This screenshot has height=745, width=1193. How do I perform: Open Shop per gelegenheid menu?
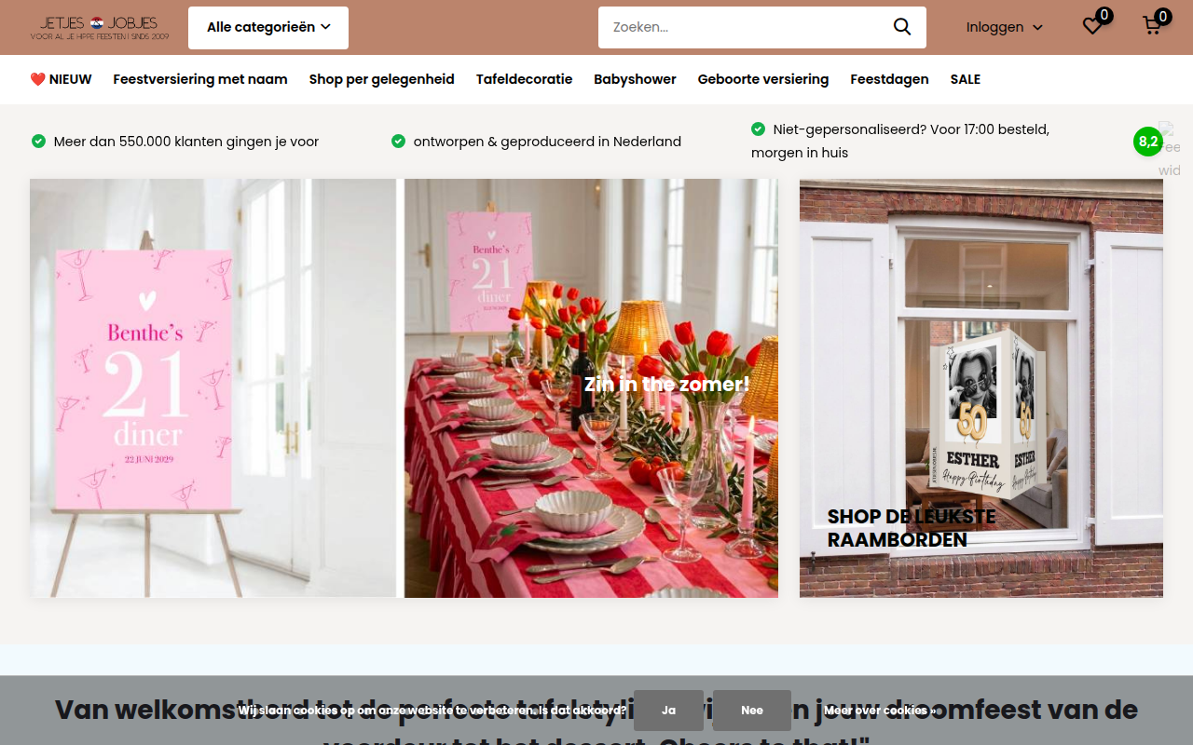click(x=382, y=79)
